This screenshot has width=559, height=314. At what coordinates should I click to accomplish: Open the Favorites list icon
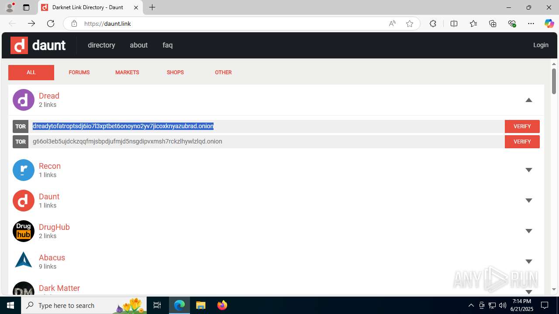point(473,24)
